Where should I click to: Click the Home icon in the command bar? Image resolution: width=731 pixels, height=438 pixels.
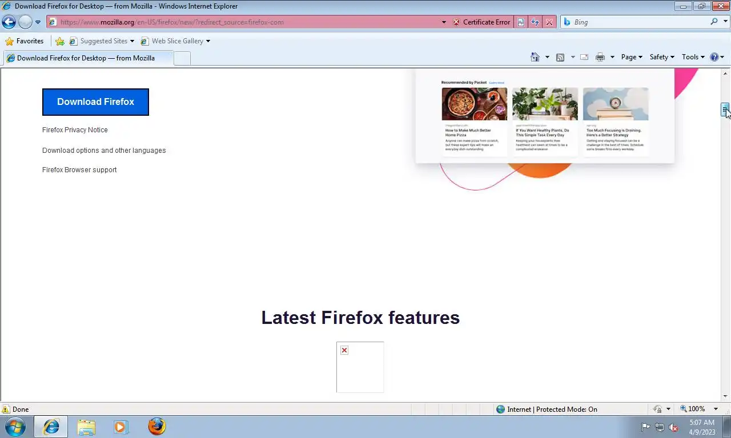(x=535, y=57)
